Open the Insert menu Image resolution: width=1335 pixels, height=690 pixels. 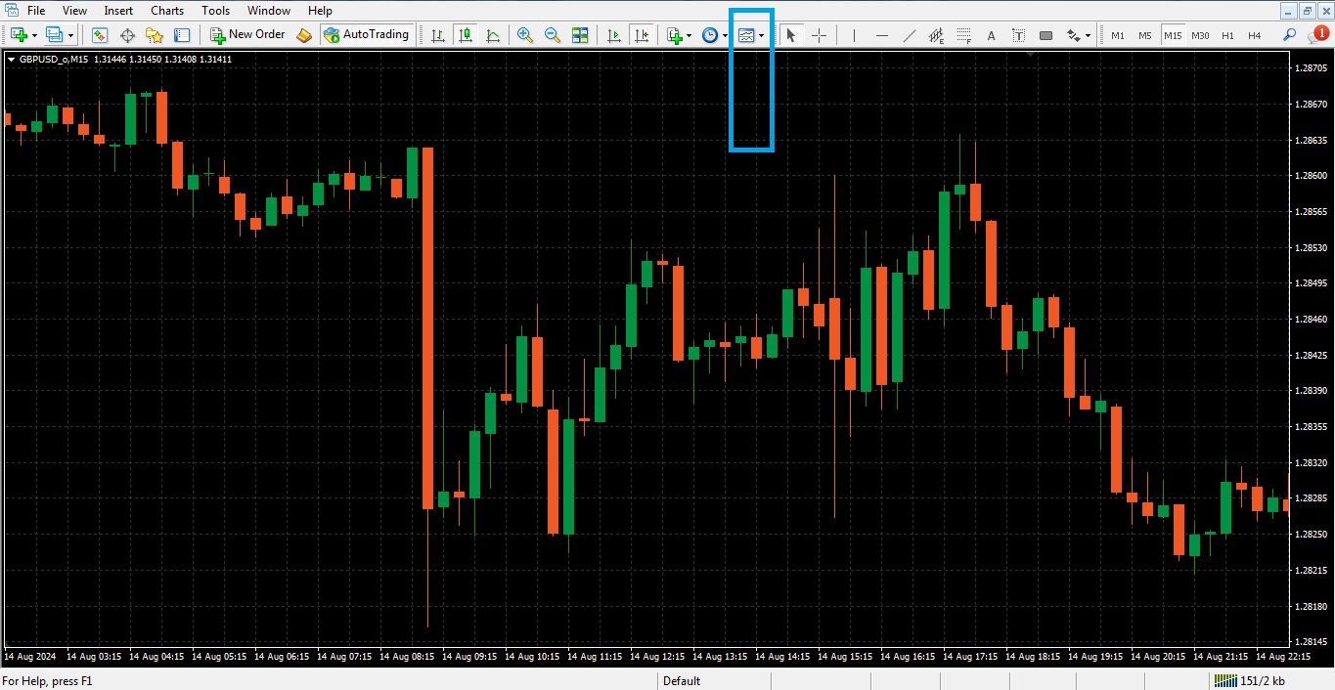click(x=118, y=11)
